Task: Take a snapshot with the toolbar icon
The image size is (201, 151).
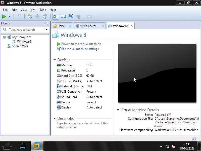Action: [x=30, y=16]
